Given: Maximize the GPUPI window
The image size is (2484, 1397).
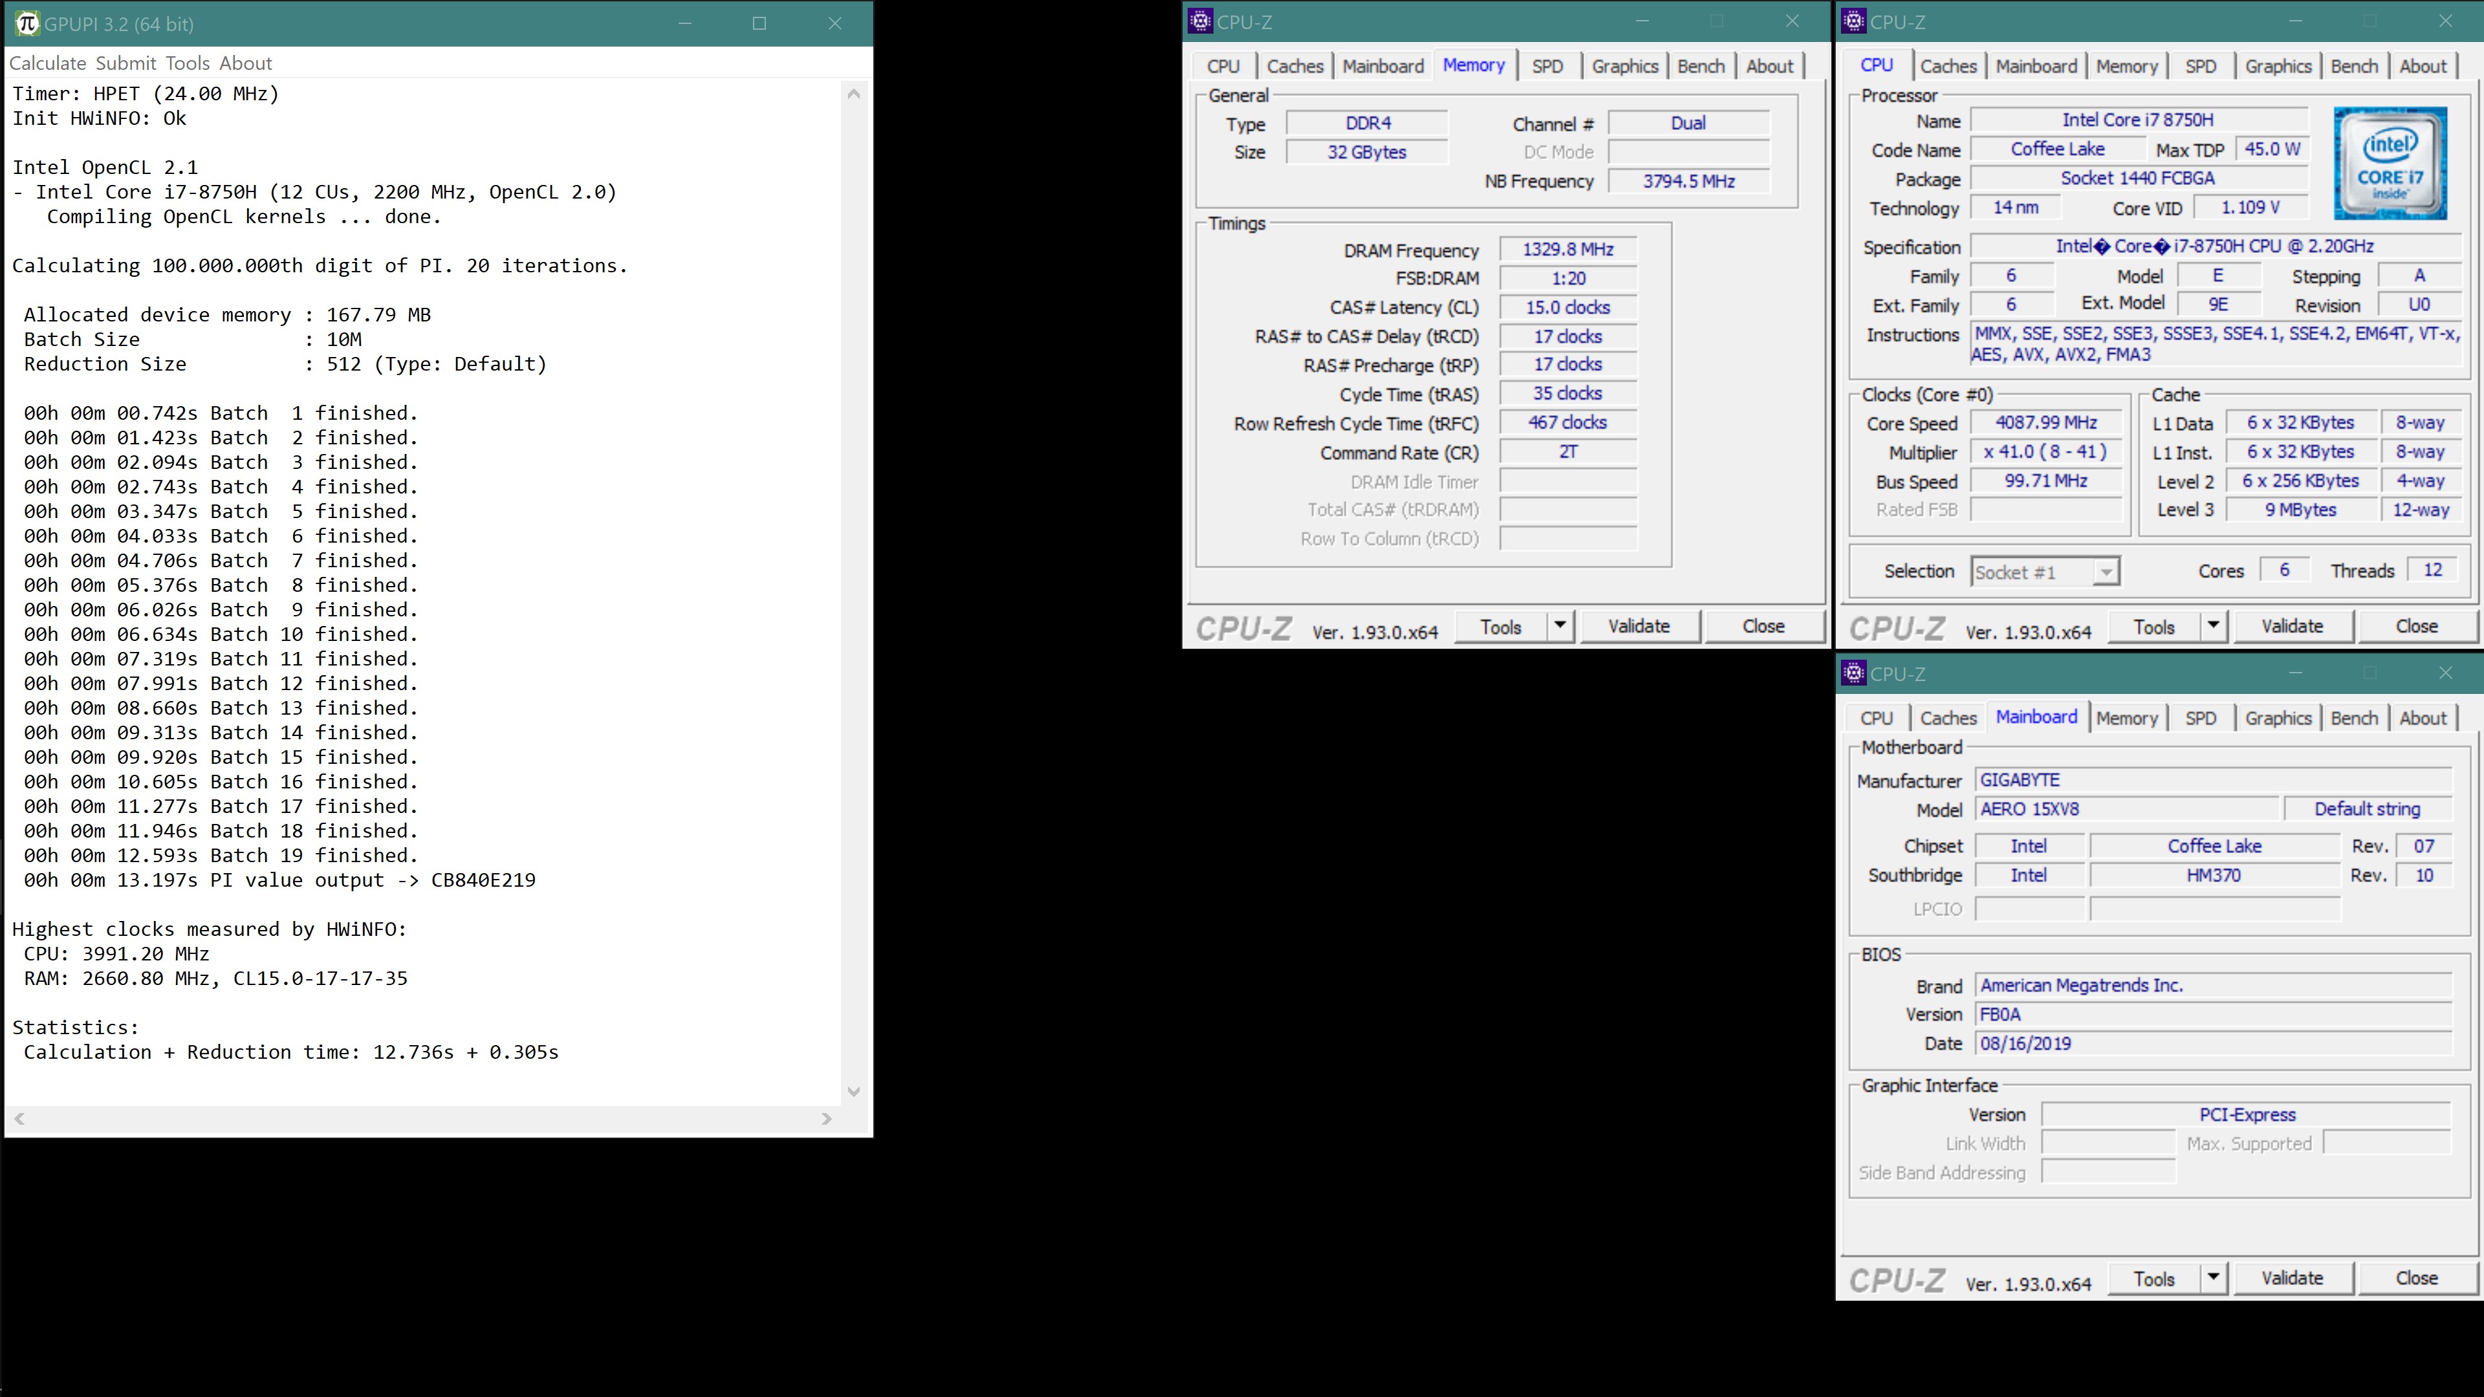Looking at the screenshot, I should tap(760, 23).
